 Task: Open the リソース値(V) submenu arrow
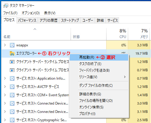pos(125,77)
